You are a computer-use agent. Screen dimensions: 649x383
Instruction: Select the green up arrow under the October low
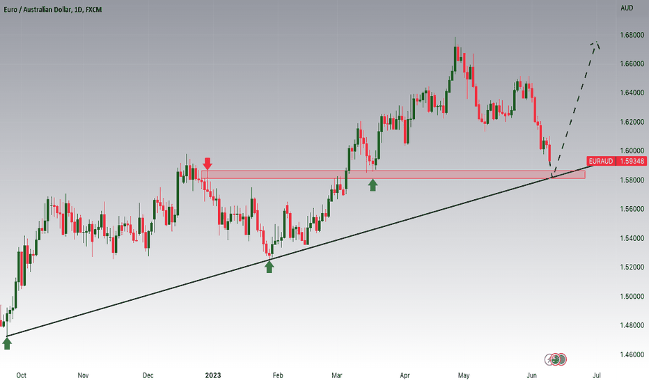coord(7,343)
